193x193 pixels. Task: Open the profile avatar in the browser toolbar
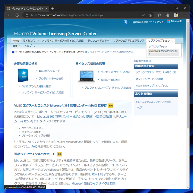click(x=176, y=15)
